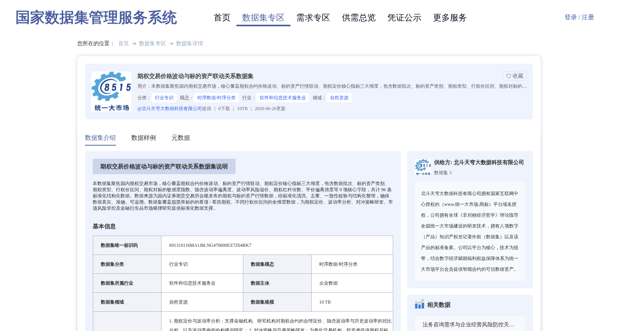Image resolution: width=618 pixels, height=331 pixels.
Task: Open the 更多服务 menu
Action: (450, 18)
